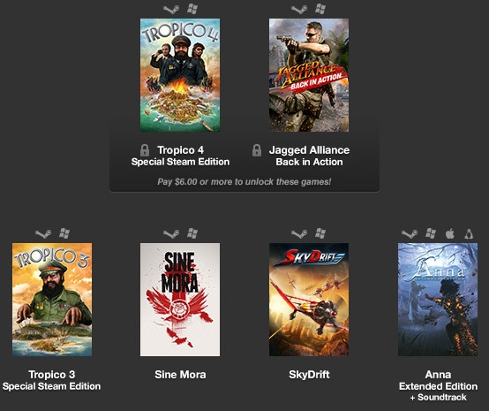Open the Anna cover thumbnail
This screenshot has height=411, width=489.
click(x=438, y=300)
